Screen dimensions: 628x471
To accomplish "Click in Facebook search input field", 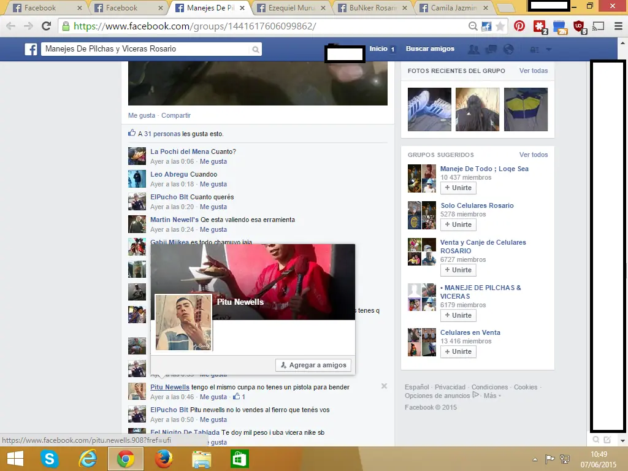I will point(146,49).
